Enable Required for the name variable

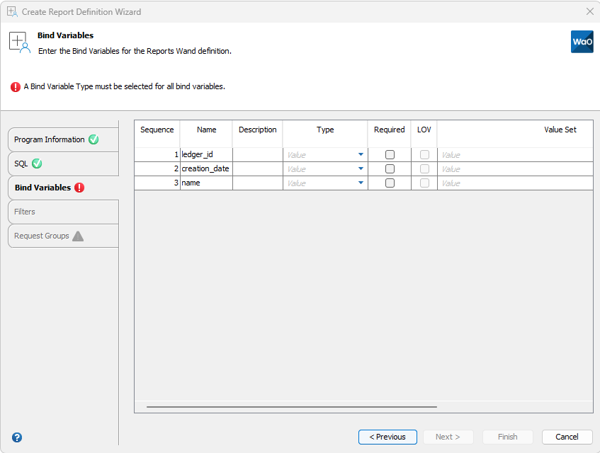coord(389,183)
